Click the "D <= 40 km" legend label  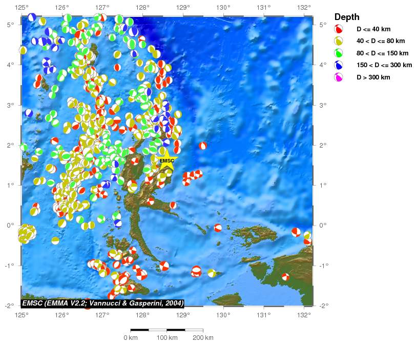click(x=373, y=29)
